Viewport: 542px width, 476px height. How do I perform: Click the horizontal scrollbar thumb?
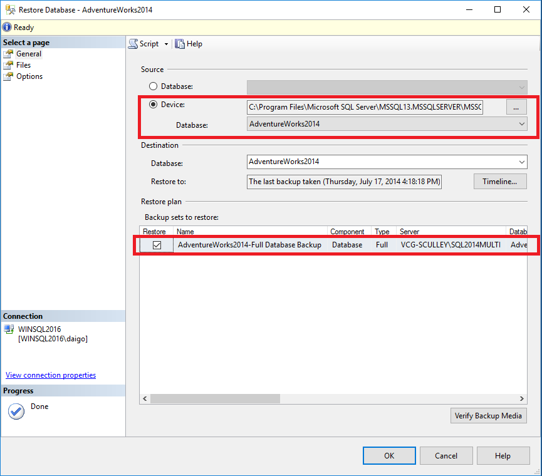click(x=215, y=398)
